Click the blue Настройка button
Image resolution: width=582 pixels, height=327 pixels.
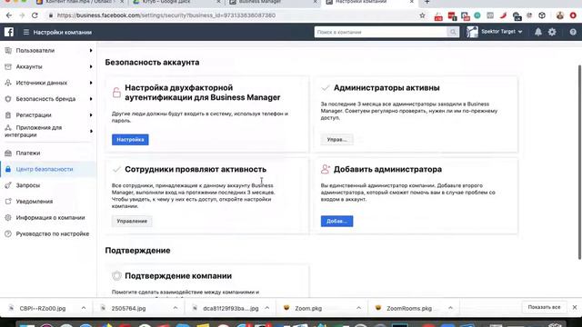coord(130,139)
